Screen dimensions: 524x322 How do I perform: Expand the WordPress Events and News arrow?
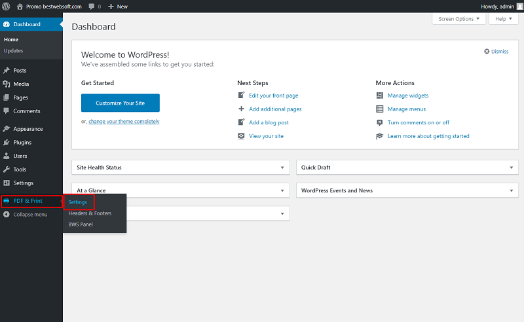tap(512, 190)
